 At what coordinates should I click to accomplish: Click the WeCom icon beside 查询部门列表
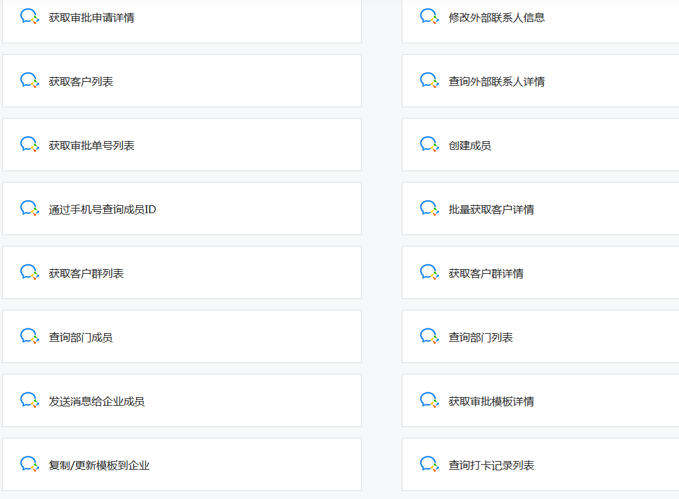point(430,336)
